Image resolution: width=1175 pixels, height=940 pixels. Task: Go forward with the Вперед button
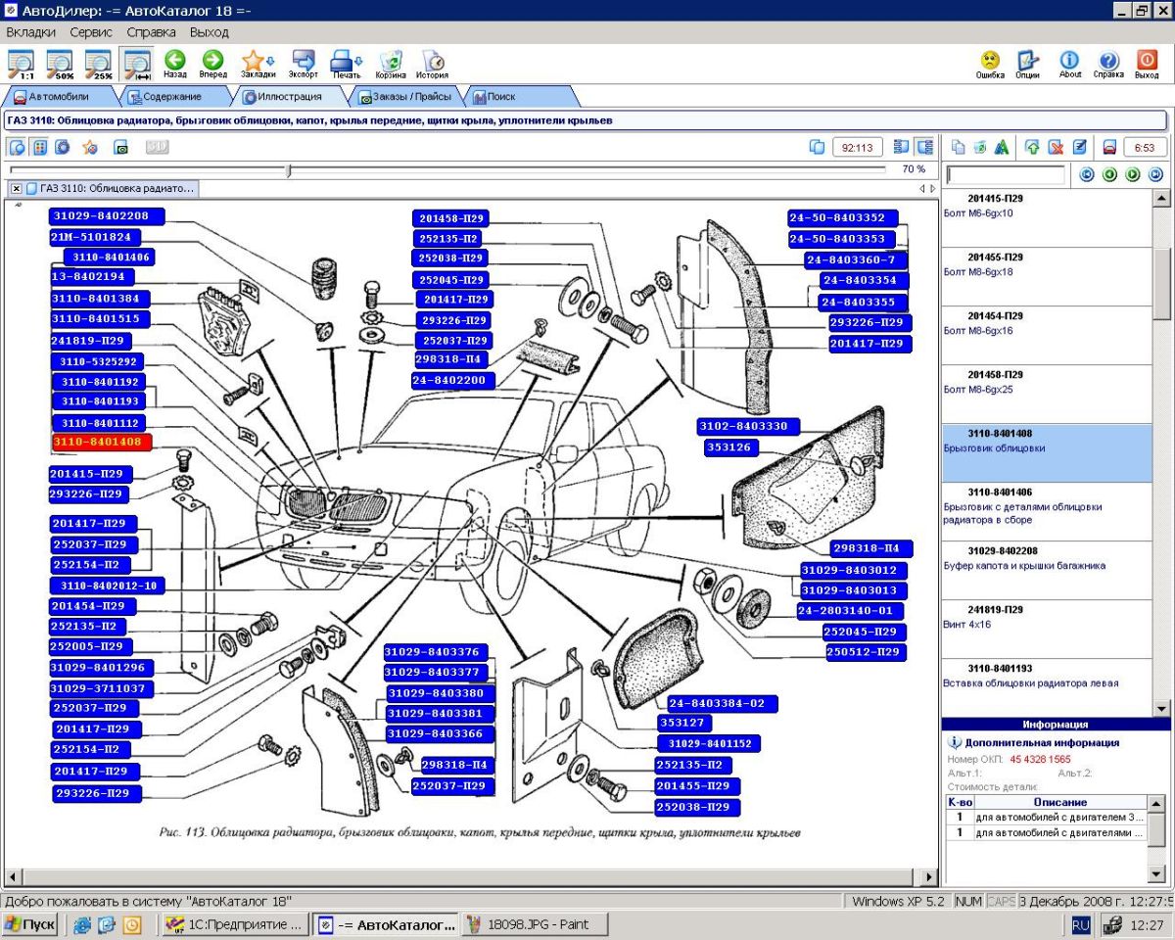click(x=212, y=64)
